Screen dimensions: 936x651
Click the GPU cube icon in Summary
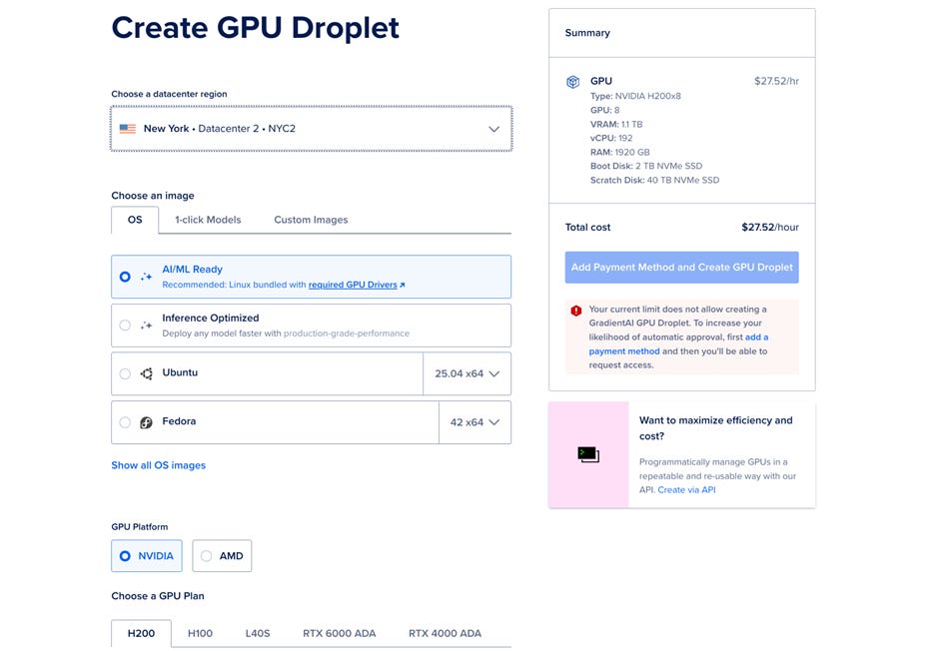pos(573,82)
